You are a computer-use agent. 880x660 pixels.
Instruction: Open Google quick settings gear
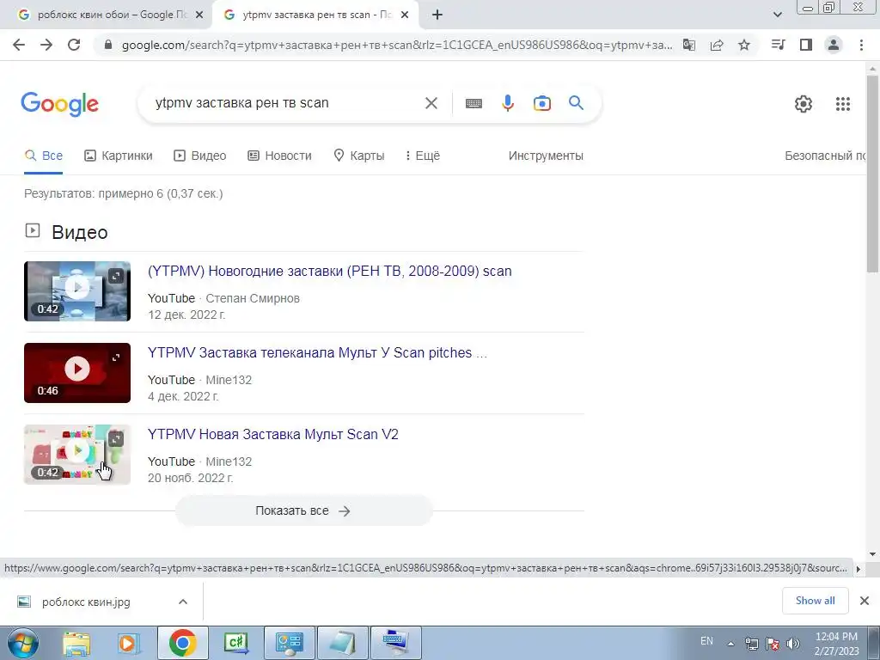(804, 104)
